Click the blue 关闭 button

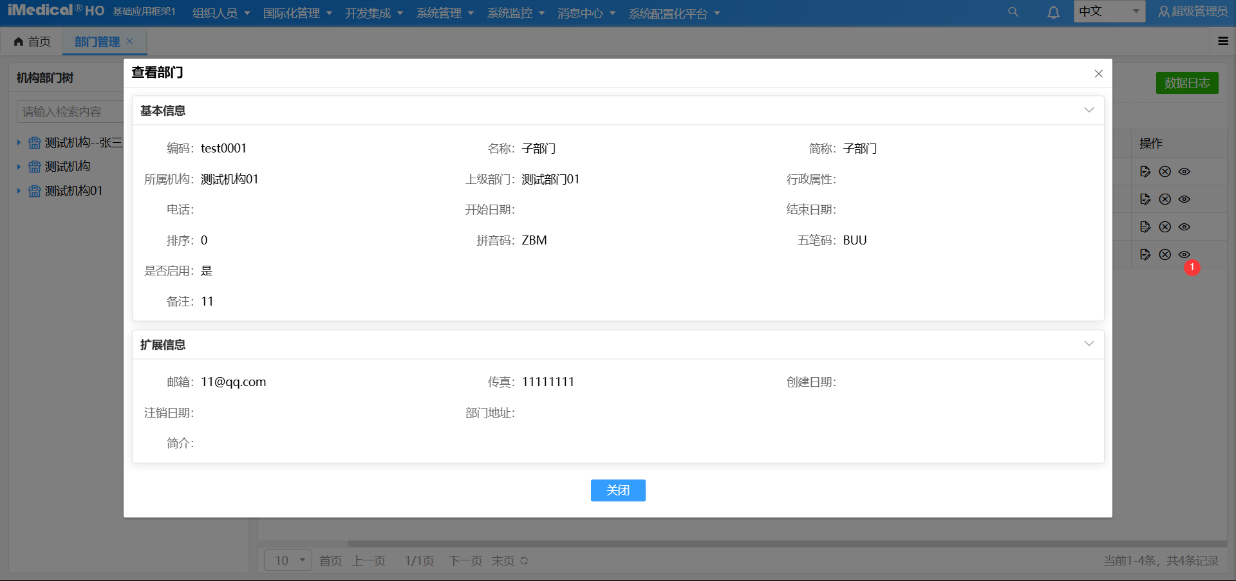(617, 490)
